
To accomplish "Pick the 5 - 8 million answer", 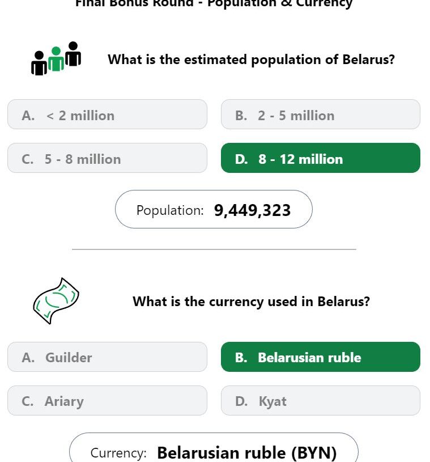I will pos(107,158).
